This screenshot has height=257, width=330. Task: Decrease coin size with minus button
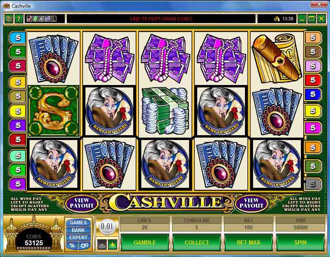click(102, 244)
